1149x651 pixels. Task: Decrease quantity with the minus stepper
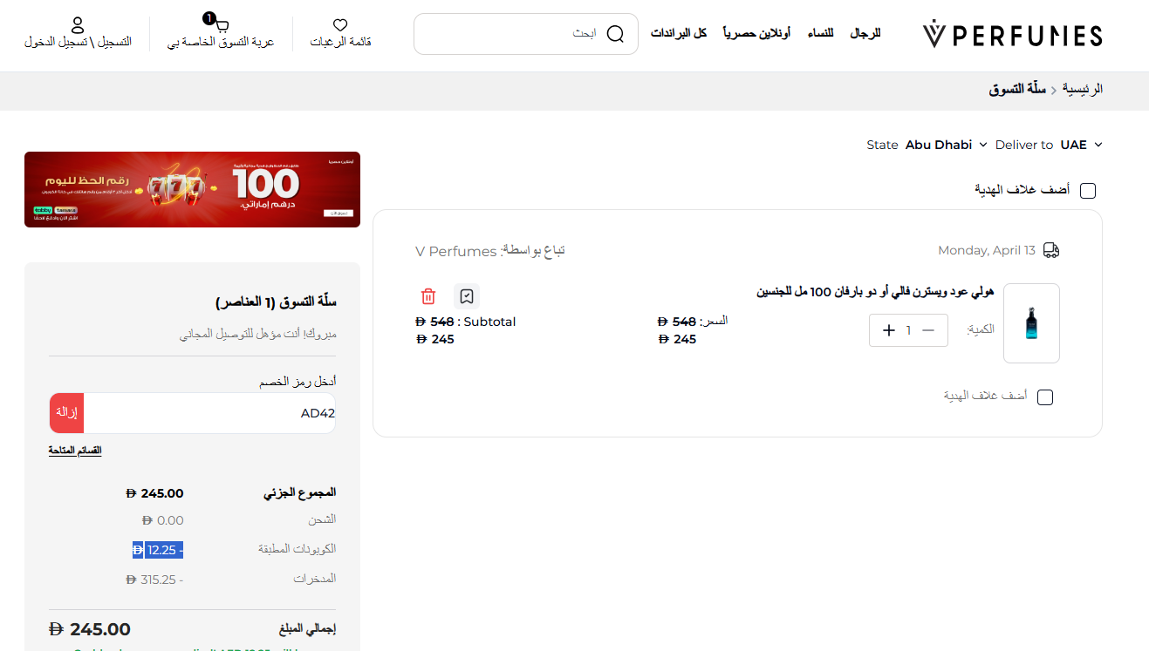point(928,330)
